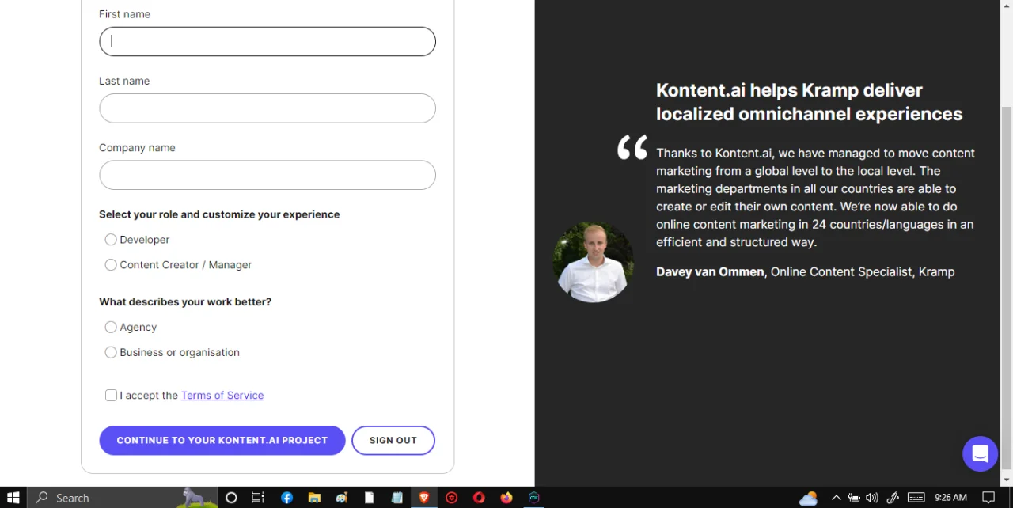Click 'Select your role and customize' label
This screenshot has height=508, width=1013.
(x=219, y=214)
